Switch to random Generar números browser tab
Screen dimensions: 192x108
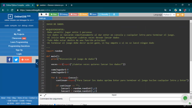click(x=52, y=5)
